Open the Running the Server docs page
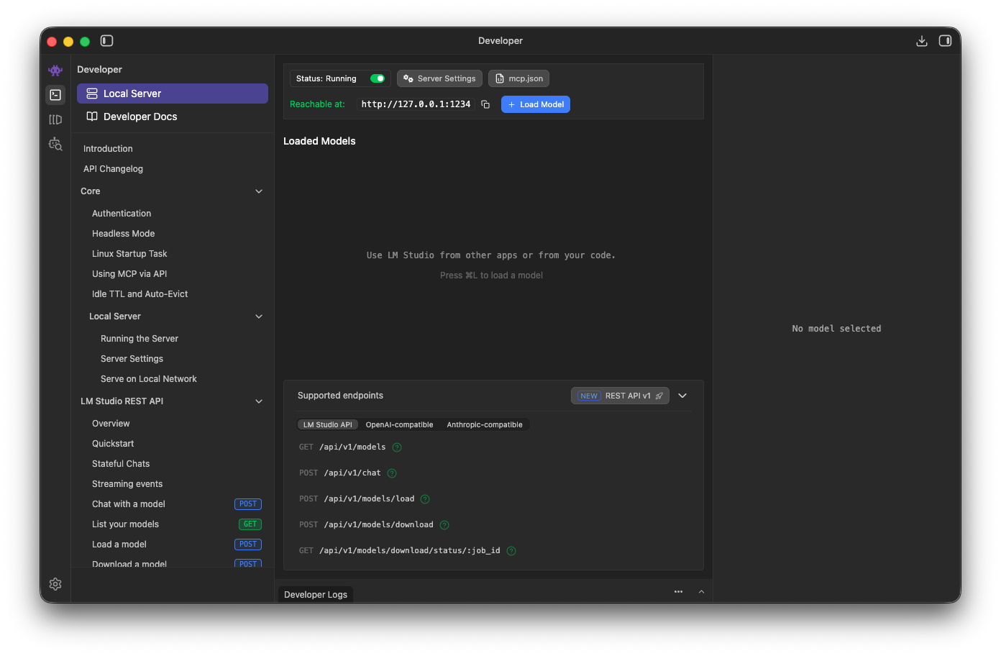Screen dimensions: 1001x656 point(140,338)
